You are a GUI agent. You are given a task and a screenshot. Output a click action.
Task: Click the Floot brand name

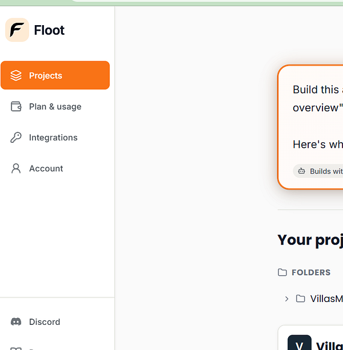(x=49, y=30)
